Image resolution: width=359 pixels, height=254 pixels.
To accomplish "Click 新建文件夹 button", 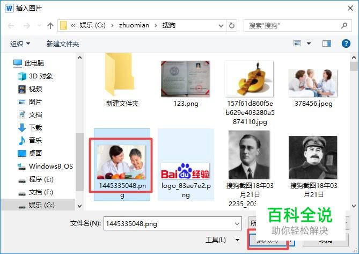I will 63,43.
